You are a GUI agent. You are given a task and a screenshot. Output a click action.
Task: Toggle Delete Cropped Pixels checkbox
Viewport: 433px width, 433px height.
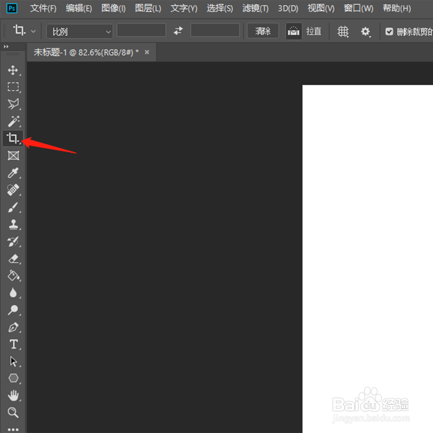coord(389,32)
